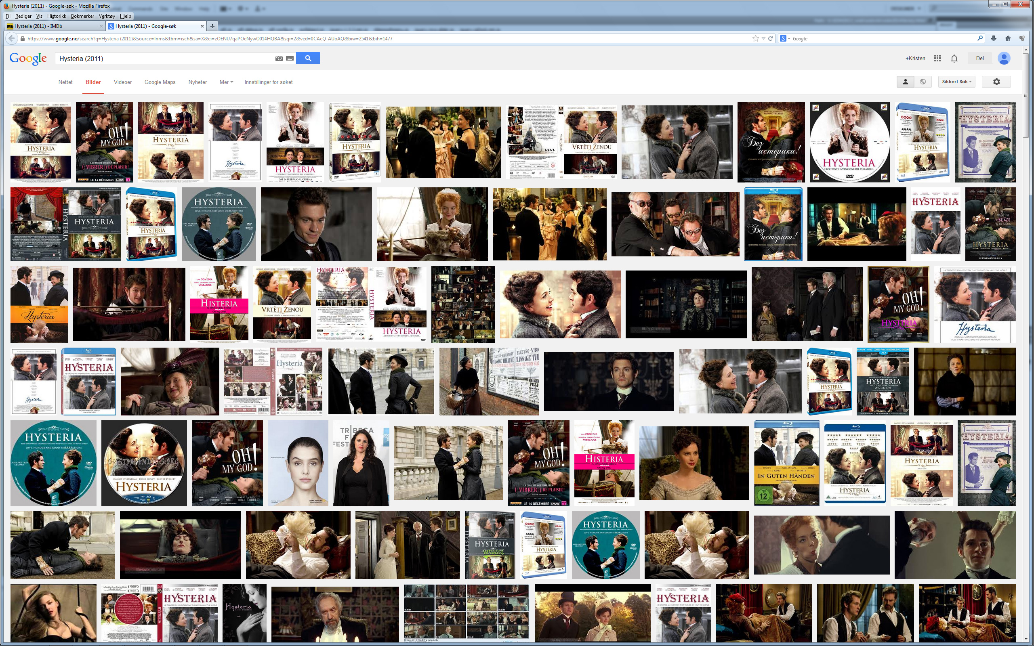Screen dimensions: 1034x646
Task: Open URL history dropdown arrow
Action: click(x=763, y=38)
